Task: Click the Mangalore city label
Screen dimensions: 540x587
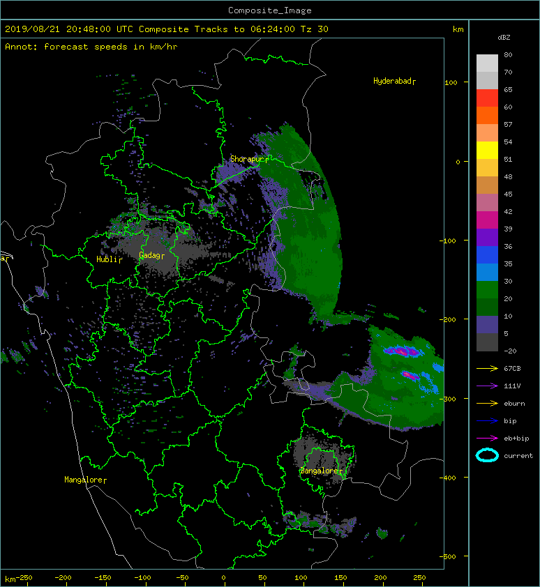Action: [x=85, y=480]
